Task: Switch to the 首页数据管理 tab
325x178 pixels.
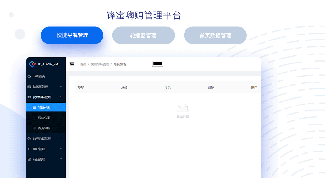Action: point(215,35)
